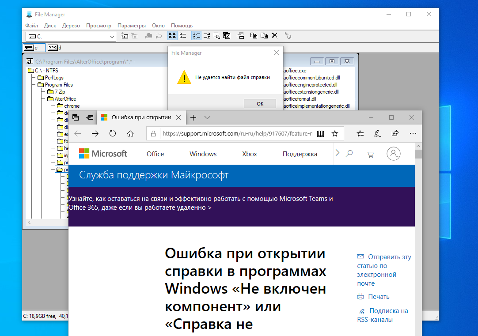Screen dimensions: 478x336
Task: Expand tab previews chevron in Edge
Action: pos(207,117)
